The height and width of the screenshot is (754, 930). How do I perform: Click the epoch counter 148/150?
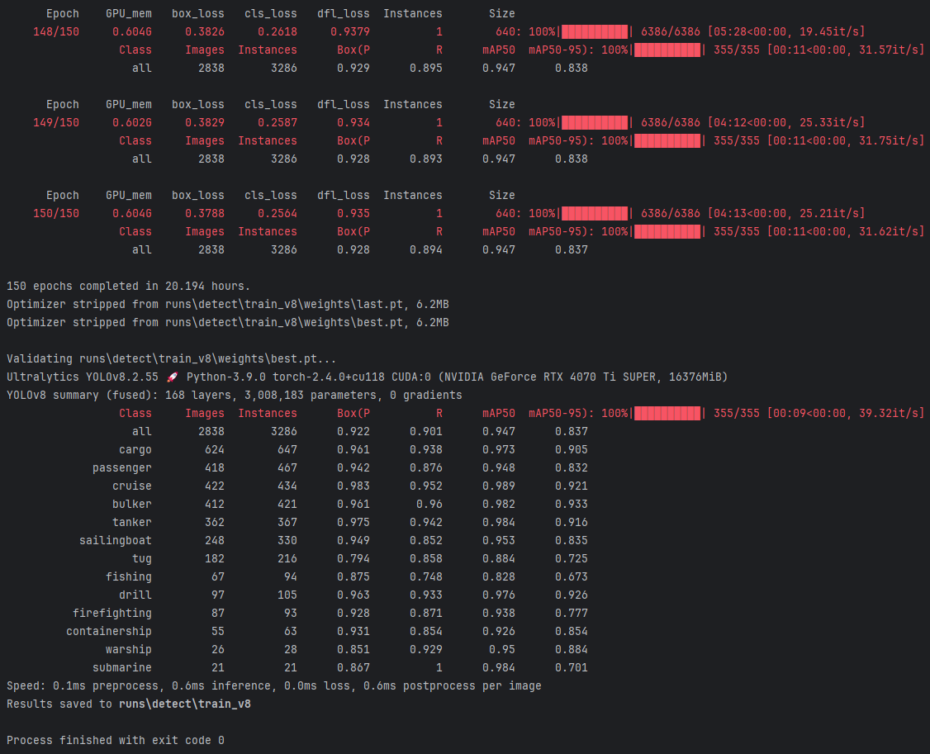click(x=56, y=31)
